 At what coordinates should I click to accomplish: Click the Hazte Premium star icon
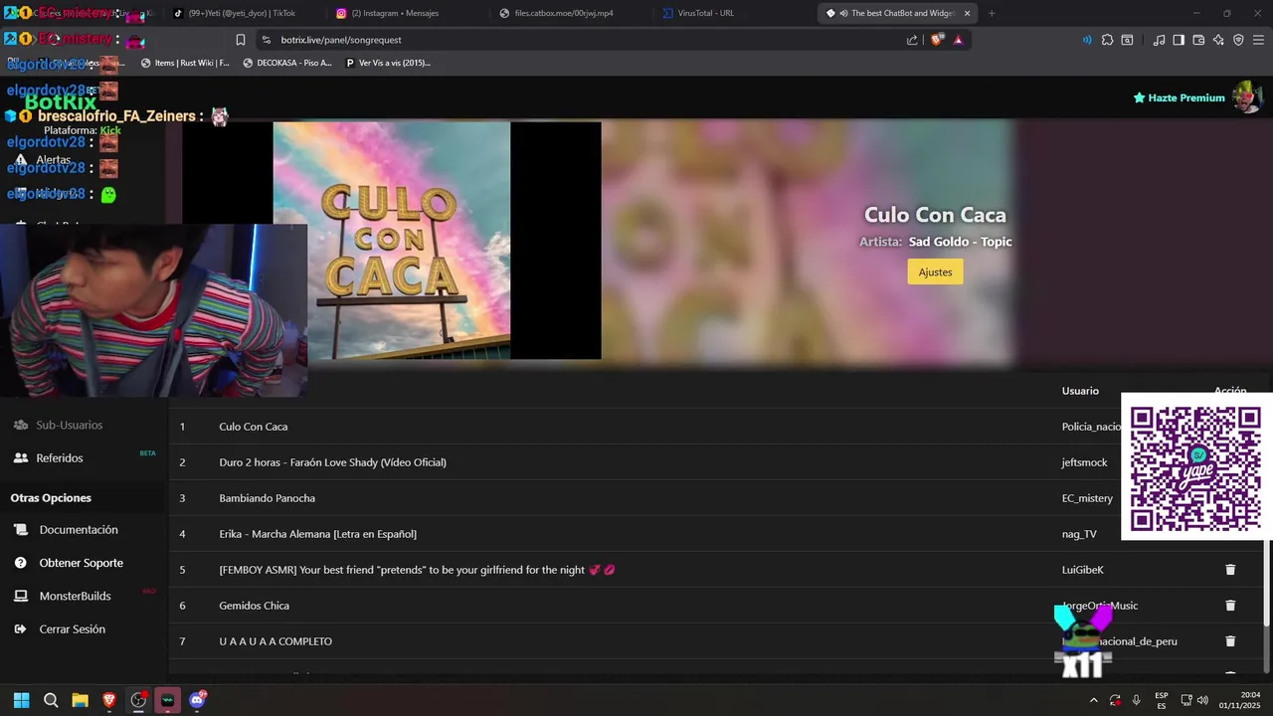coord(1139,97)
